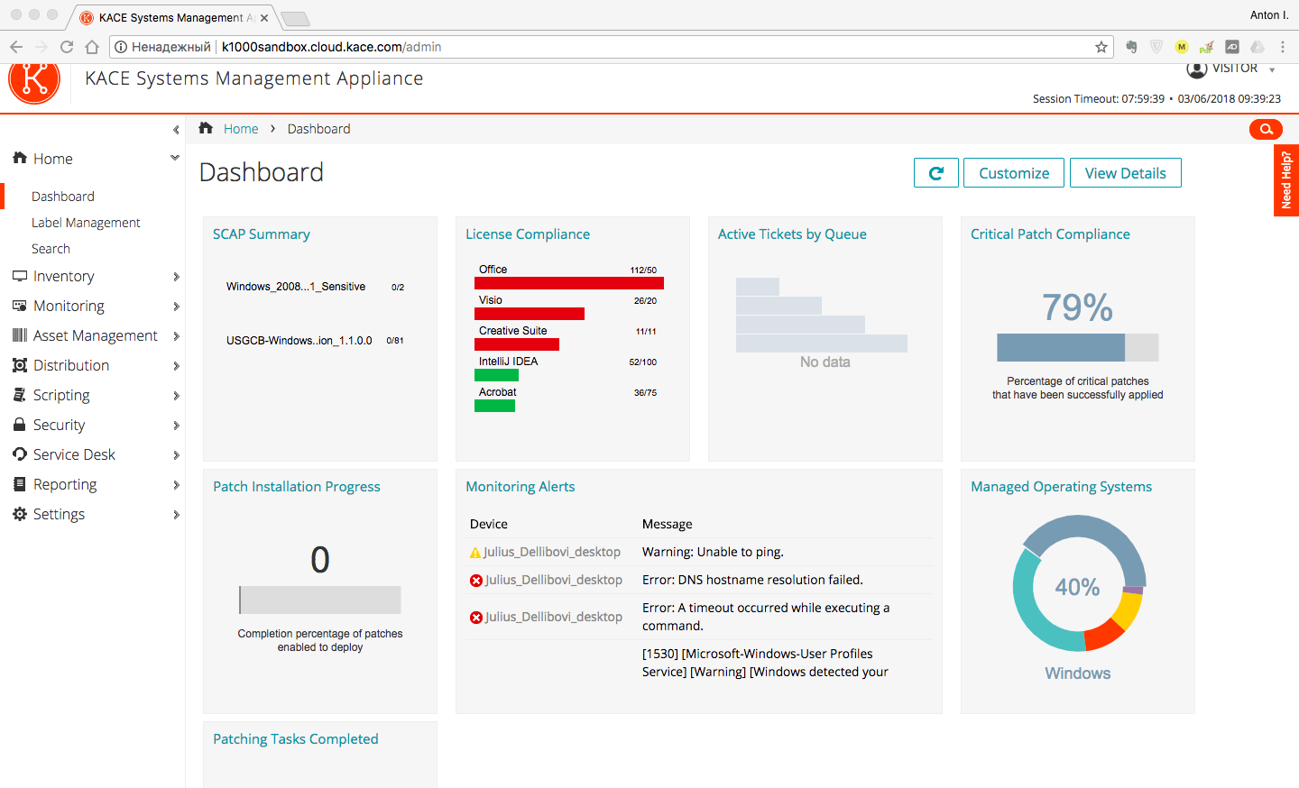Image resolution: width=1299 pixels, height=788 pixels.
Task: Click the Evernote elephant extension icon
Action: point(1131,47)
